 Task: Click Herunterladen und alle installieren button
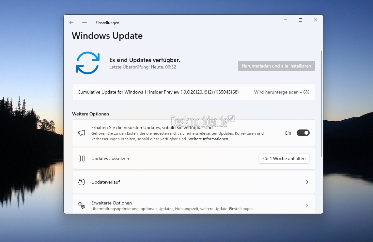[x=276, y=66]
